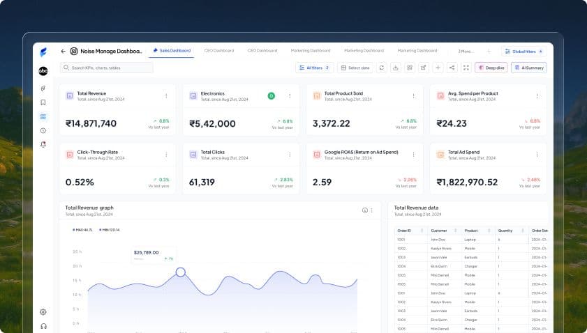
Task: Click the 2.59 Google ROAS value
Action: pos(322,182)
